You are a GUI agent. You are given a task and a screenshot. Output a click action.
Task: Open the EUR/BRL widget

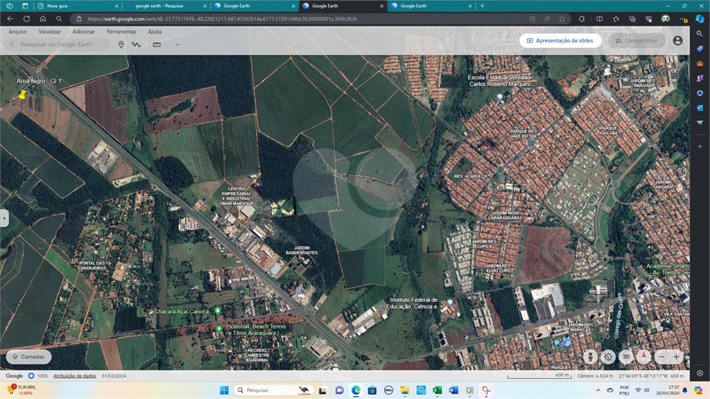[21, 390]
